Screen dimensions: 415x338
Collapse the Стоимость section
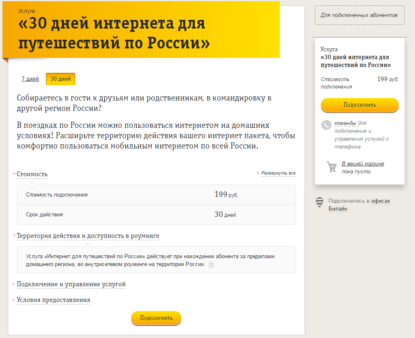click(32, 174)
